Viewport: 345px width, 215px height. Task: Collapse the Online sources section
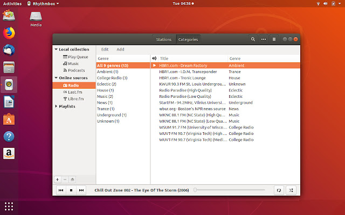click(56, 78)
